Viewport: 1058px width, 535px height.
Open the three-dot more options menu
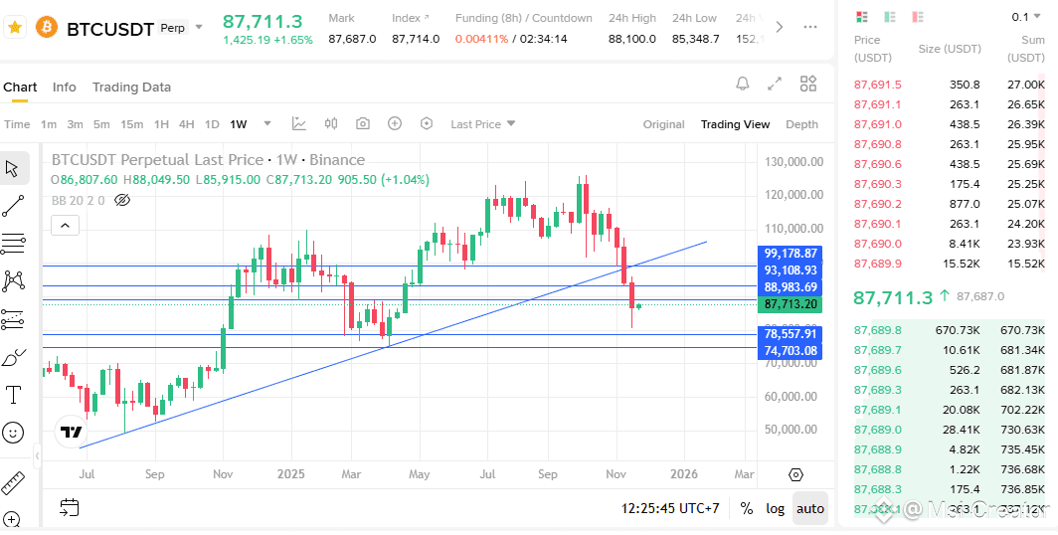(810, 27)
